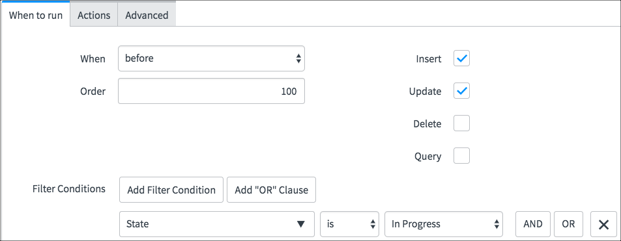The image size is (621, 241).
Task: Uncheck the Insert checkbox
Action: click(461, 58)
